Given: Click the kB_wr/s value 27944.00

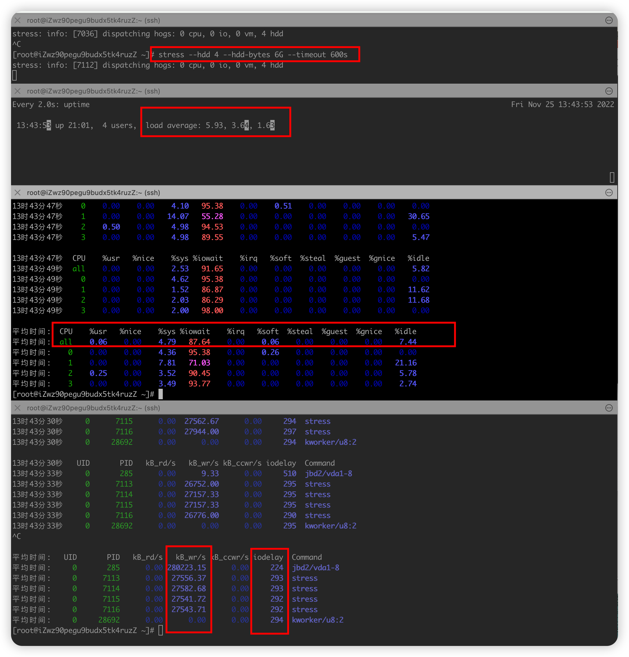Looking at the screenshot, I should click(201, 432).
